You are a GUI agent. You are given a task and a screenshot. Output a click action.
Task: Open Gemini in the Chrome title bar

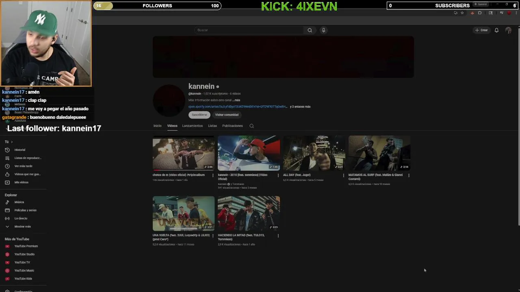481,4
